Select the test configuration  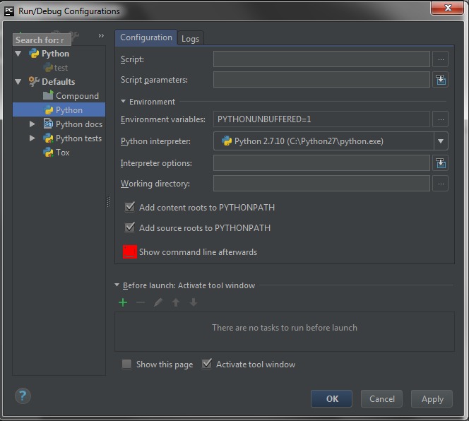pos(59,68)
